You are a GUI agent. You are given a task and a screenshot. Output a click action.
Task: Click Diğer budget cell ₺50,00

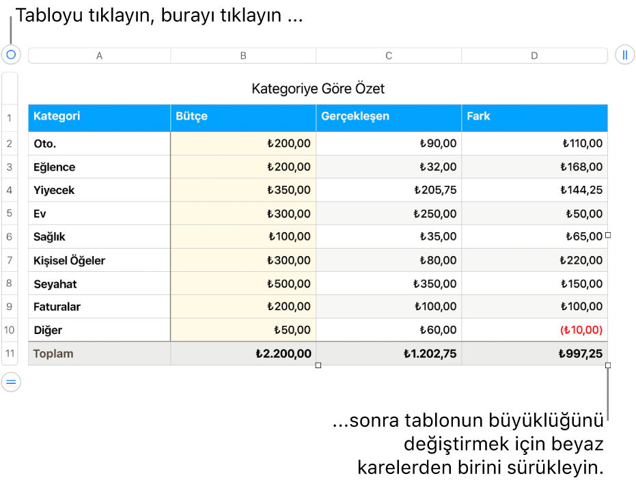pyautogui.click(x=243, y=330)
